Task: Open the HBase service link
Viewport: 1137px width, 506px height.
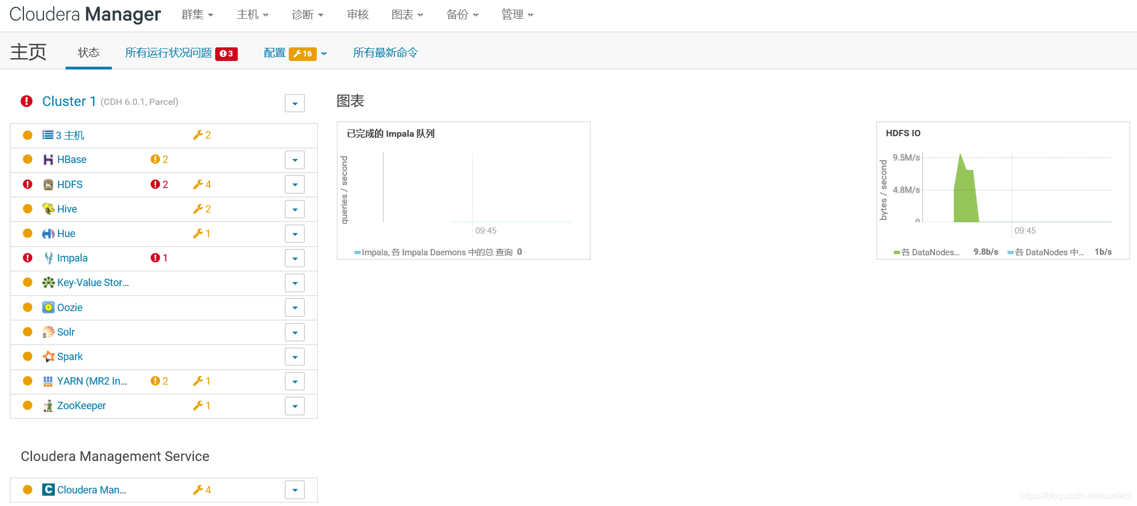Action: 72,160
